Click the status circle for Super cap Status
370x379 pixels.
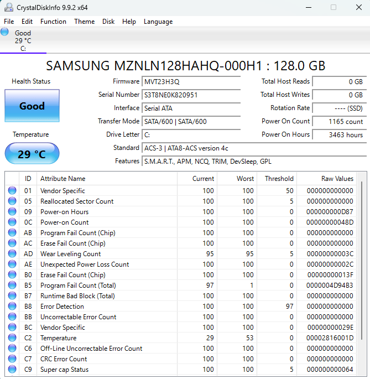pyautogui.click(x=12, y=370)
